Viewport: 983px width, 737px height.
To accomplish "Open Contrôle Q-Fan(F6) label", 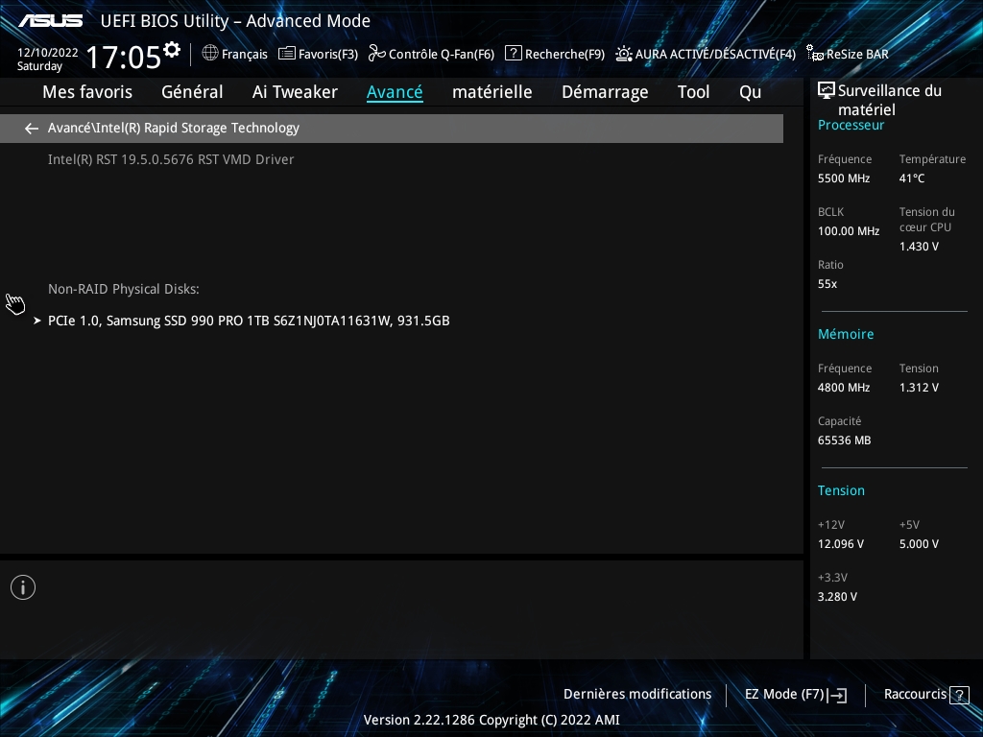I will click(x=442, y=54).
